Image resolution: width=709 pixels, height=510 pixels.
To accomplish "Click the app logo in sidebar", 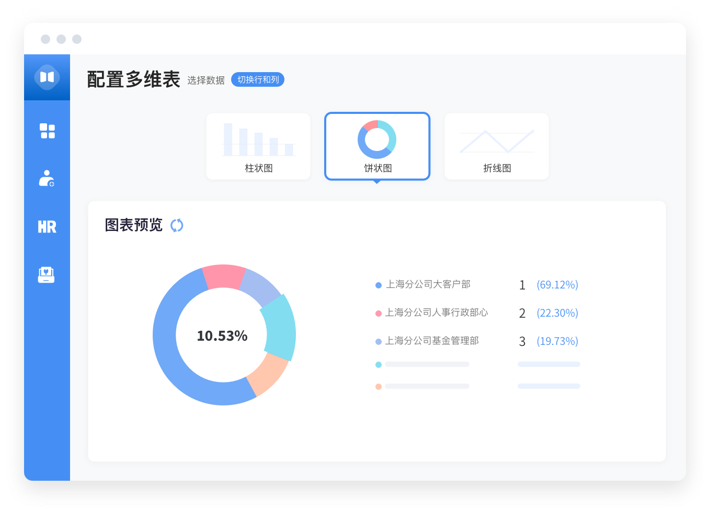I will (47, 77).
